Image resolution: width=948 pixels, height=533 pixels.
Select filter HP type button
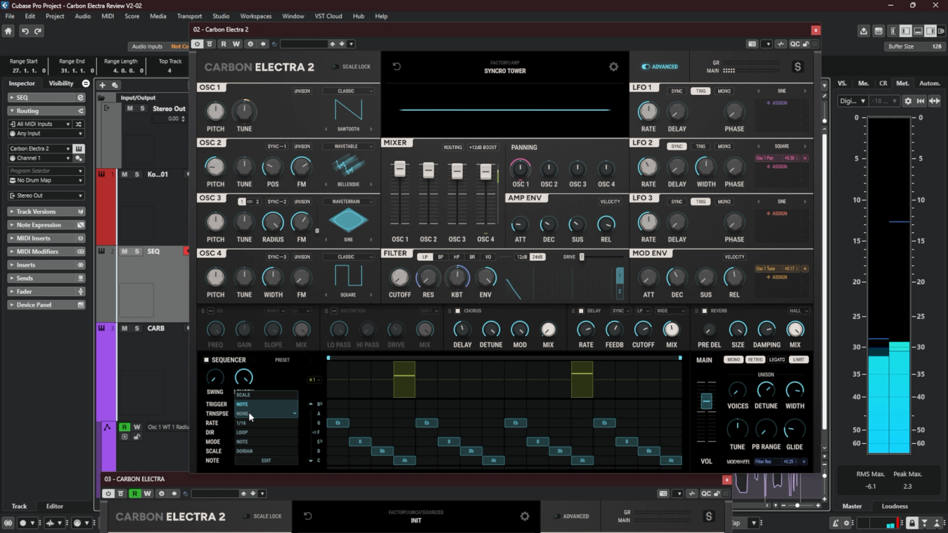tap(456, 257)
